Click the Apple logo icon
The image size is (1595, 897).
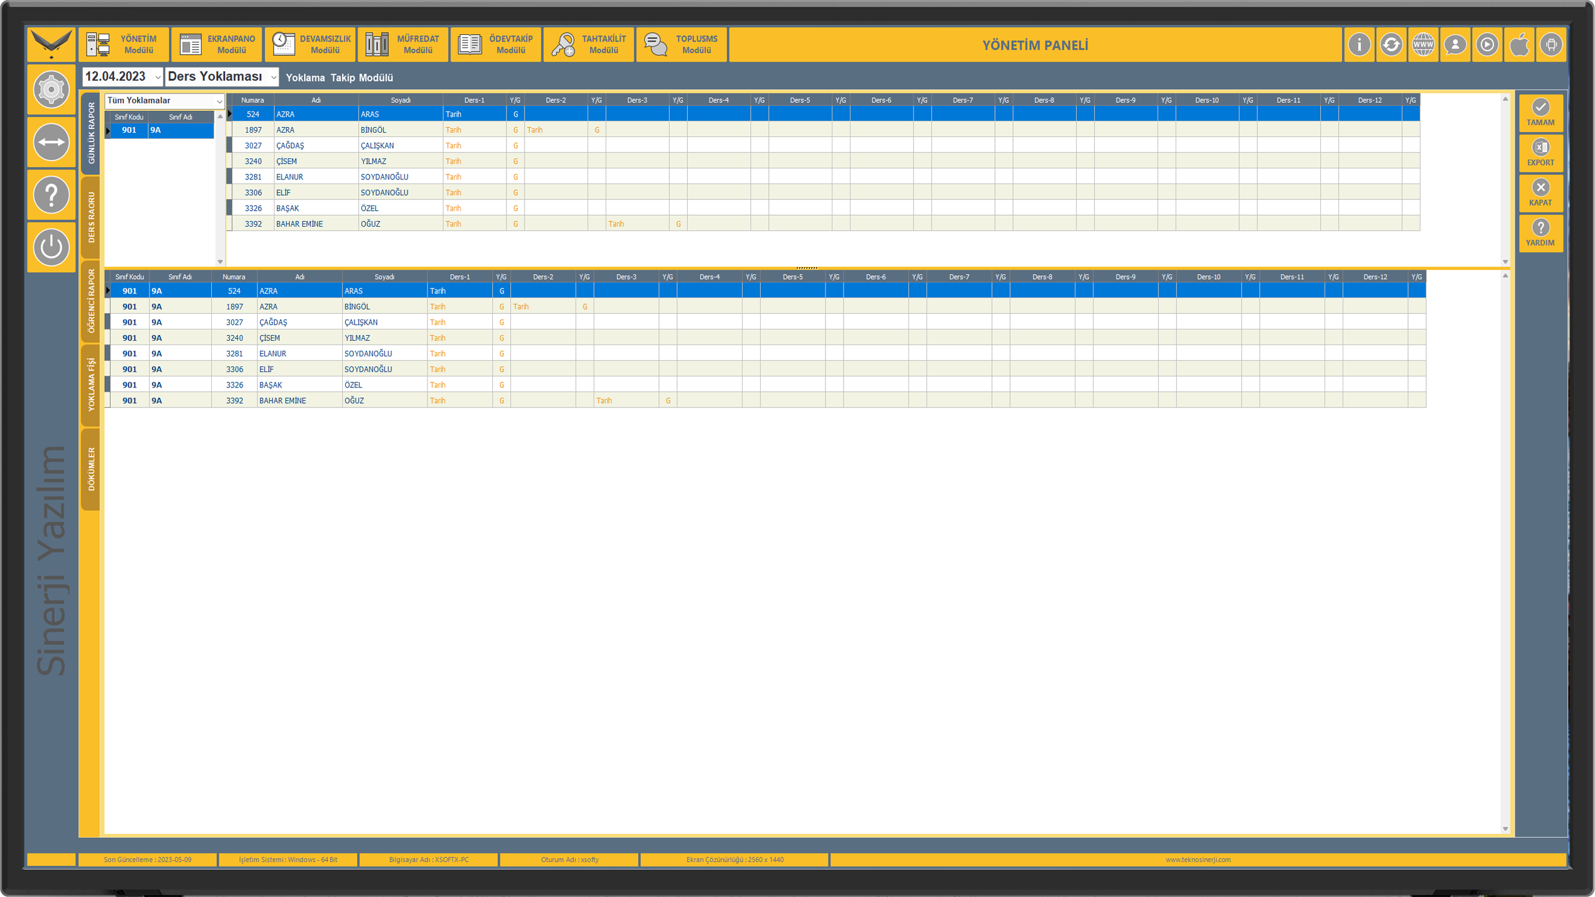[x=1519, y=45]
